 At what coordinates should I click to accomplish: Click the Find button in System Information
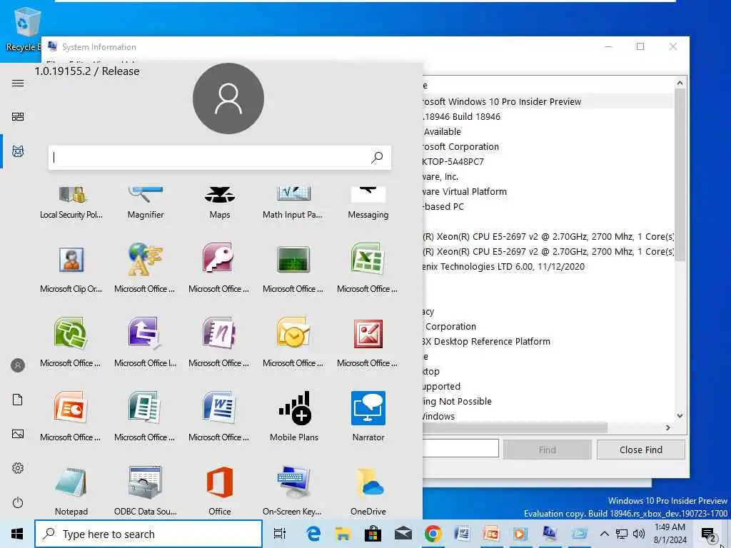click(x=547, y=450)
